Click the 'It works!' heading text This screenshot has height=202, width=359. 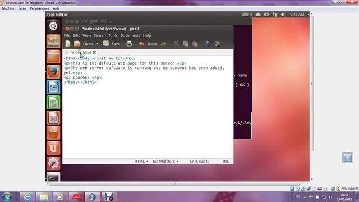(x=112, y=58)
